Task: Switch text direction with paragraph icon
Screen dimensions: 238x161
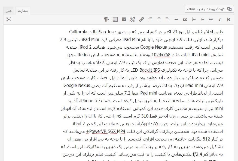Action: tap(106, 19)
